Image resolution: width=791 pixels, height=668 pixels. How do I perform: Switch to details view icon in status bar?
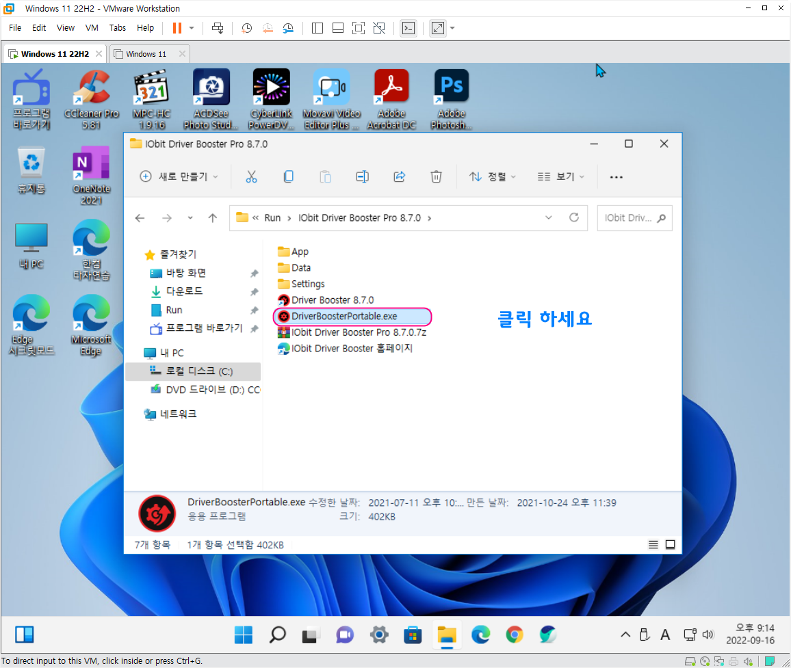653,544
